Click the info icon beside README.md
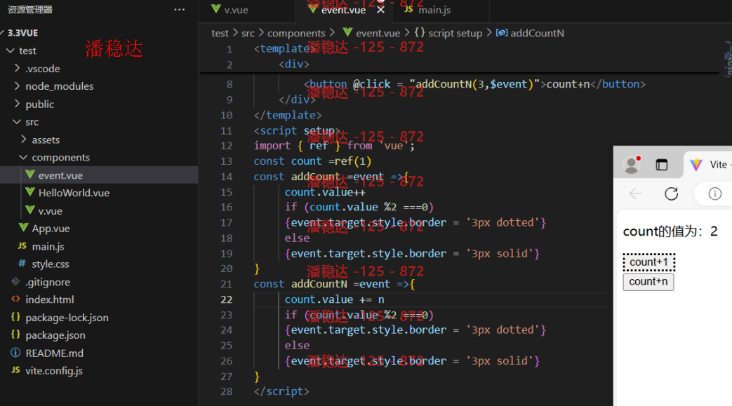The width and height of the screenshot is (732, 406). click(x=15, y=353)
